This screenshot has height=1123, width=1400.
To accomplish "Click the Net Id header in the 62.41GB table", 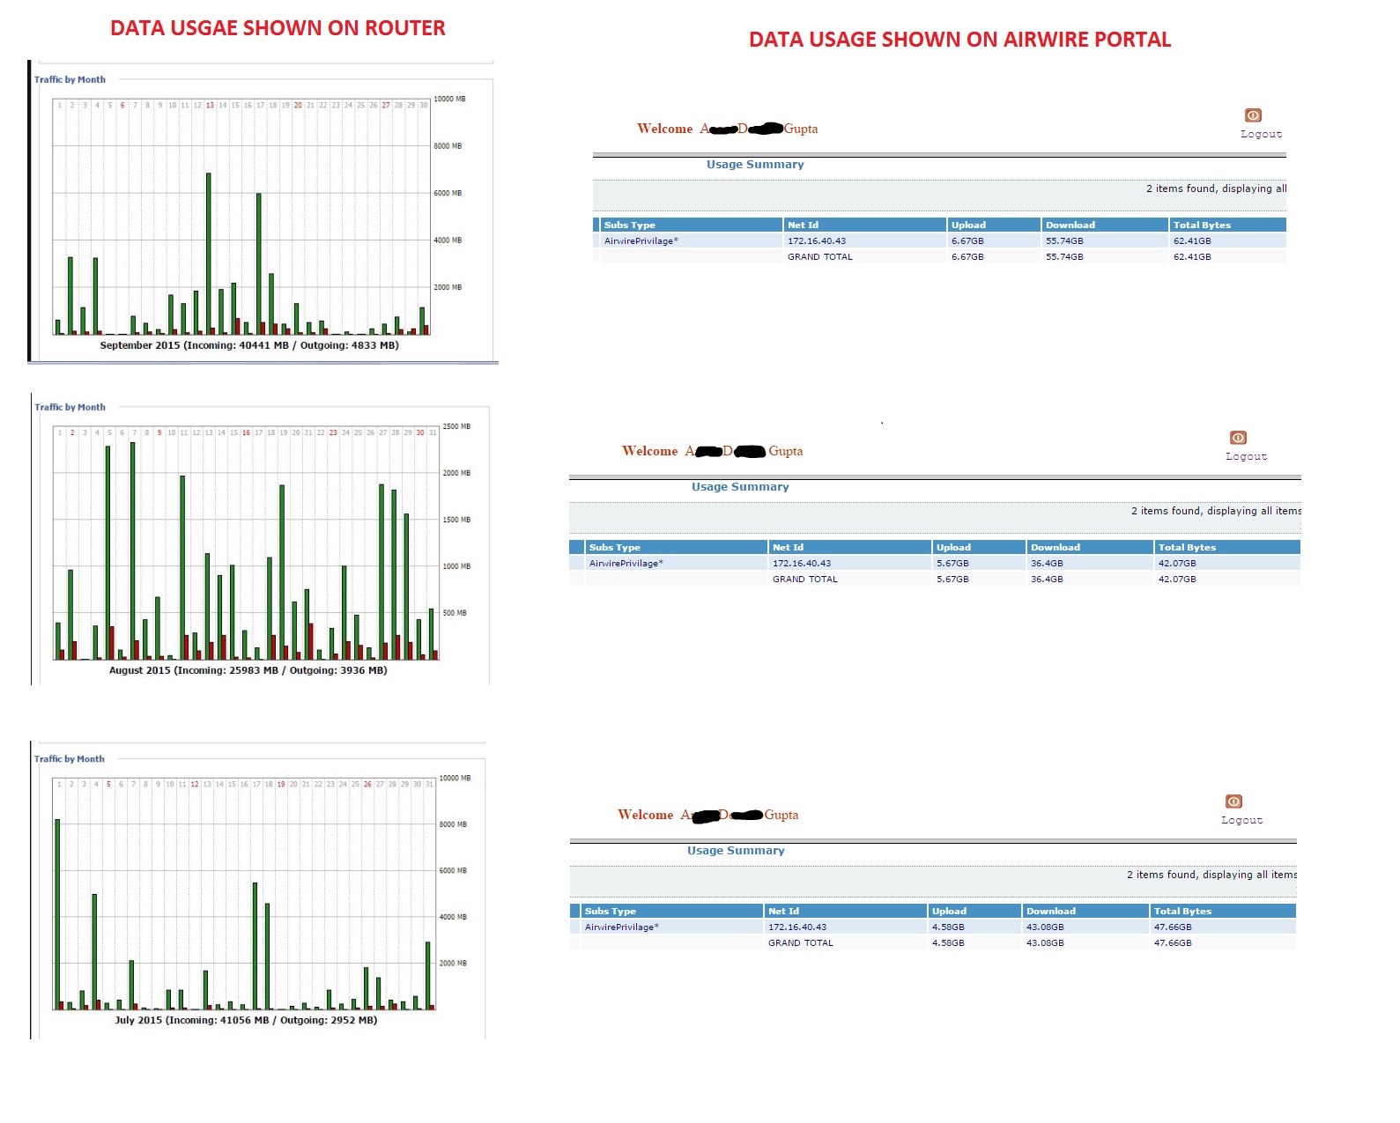I will pos(865,225).
